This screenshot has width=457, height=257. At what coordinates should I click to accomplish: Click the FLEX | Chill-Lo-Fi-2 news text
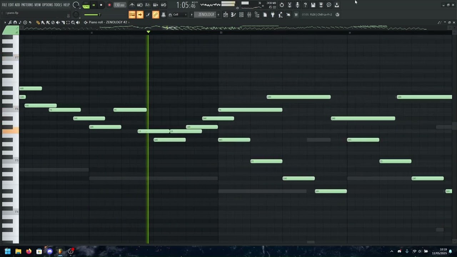coord(321,15)
